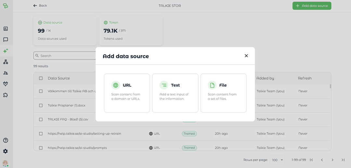
Task: Click the Search data sources field
Action: tap(65, 56)
